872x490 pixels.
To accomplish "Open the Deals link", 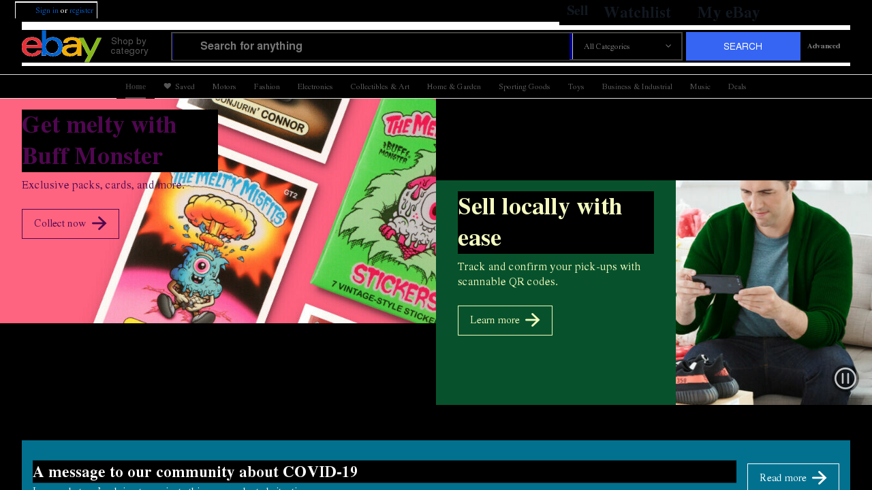I will click(736, 86).
